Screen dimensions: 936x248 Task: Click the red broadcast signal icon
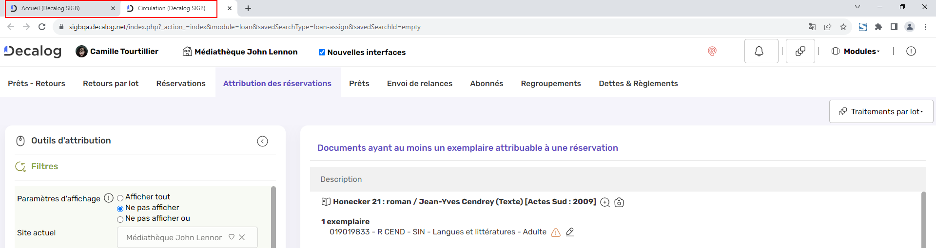712,51
